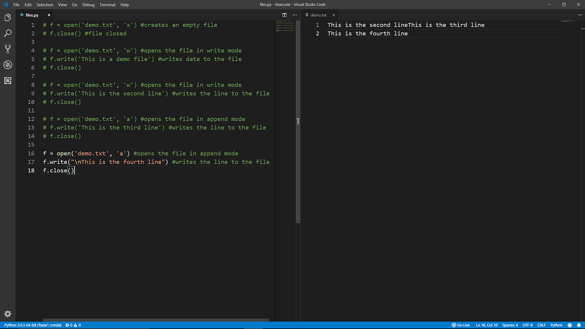This screenshot has width=585, height=329.
Task: Open the notifications bell
Action: pyautogui.click(x=580, y=325)
